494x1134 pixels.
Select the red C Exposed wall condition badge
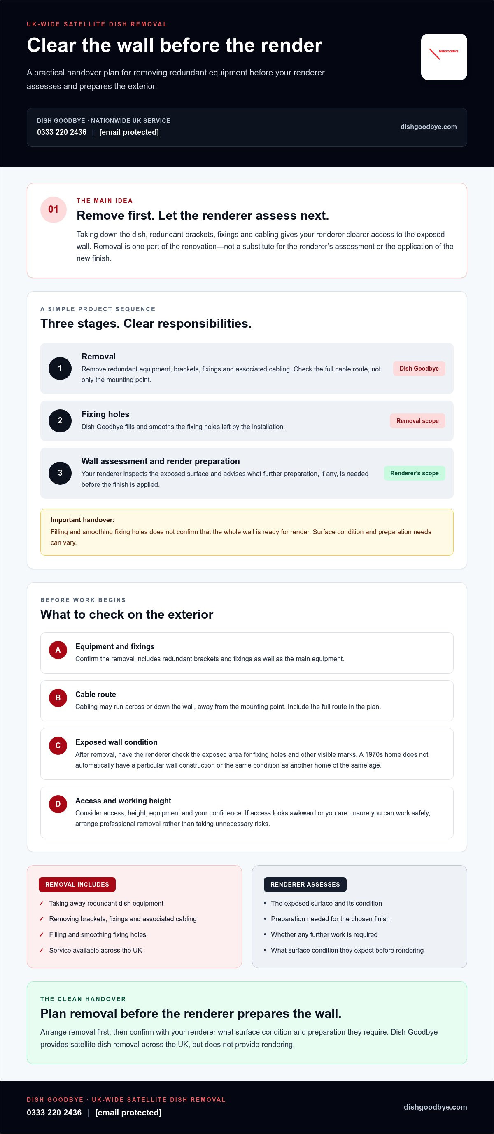(58, 745)
